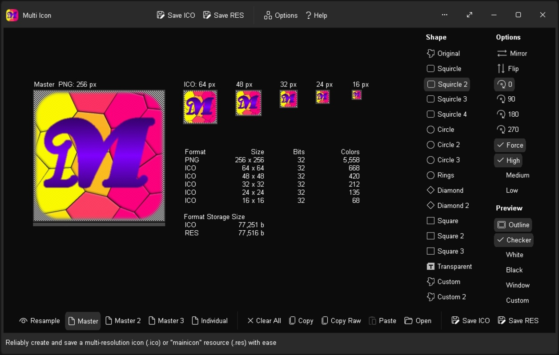Screen dimensions: 559x355
Task: Switch to the Individual tab
Action: pos(209,320)
